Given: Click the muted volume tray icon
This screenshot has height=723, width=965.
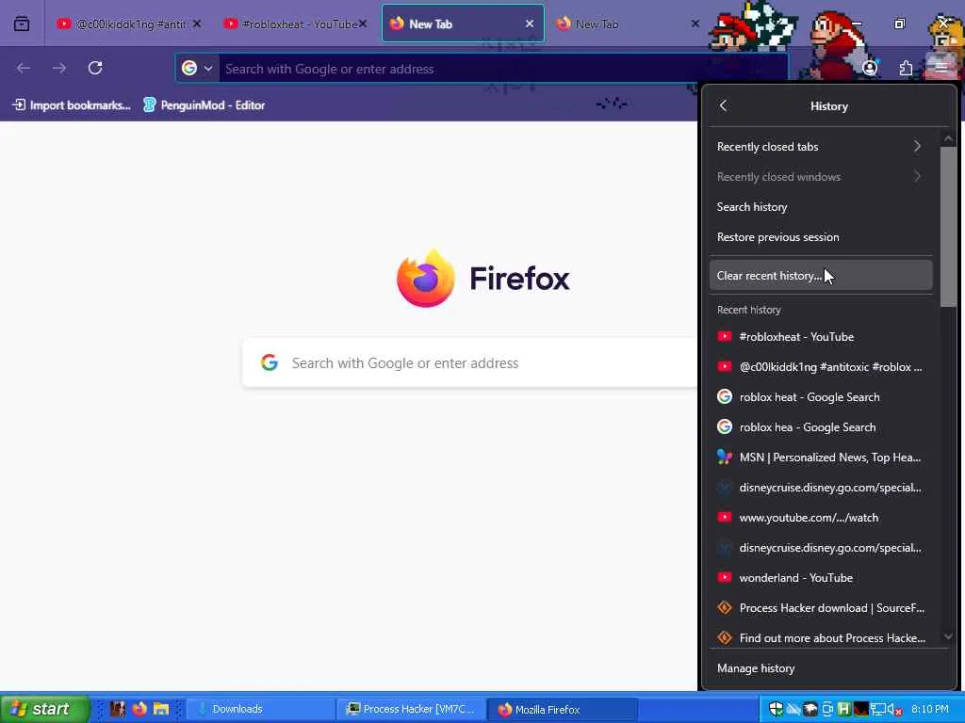Looking at the screenshot, I should click(x=895, y=710).
